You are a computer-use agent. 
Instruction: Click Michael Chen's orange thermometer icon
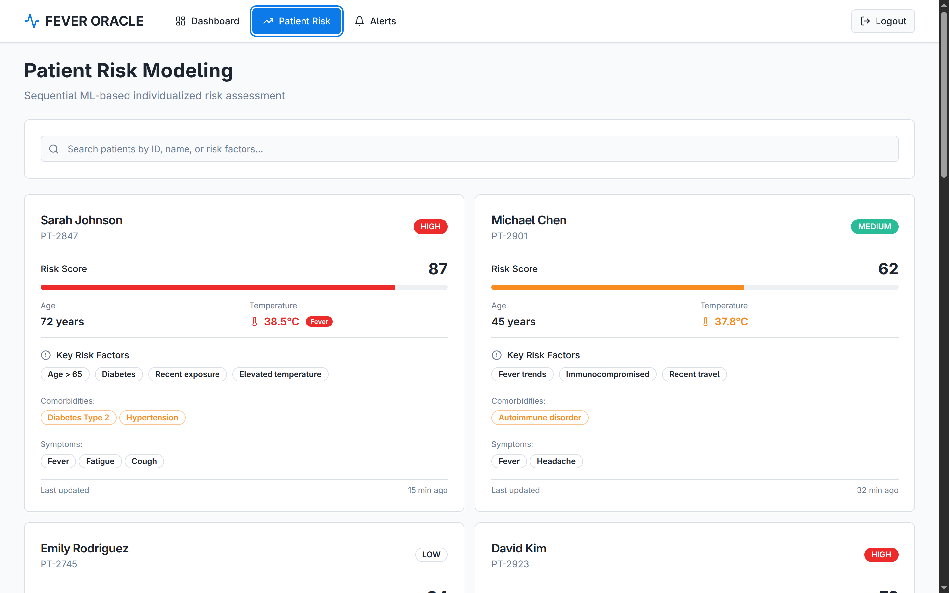point(705,322)
